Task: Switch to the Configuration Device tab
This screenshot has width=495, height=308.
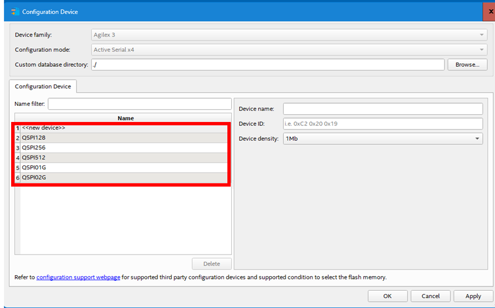Action: 43,86
